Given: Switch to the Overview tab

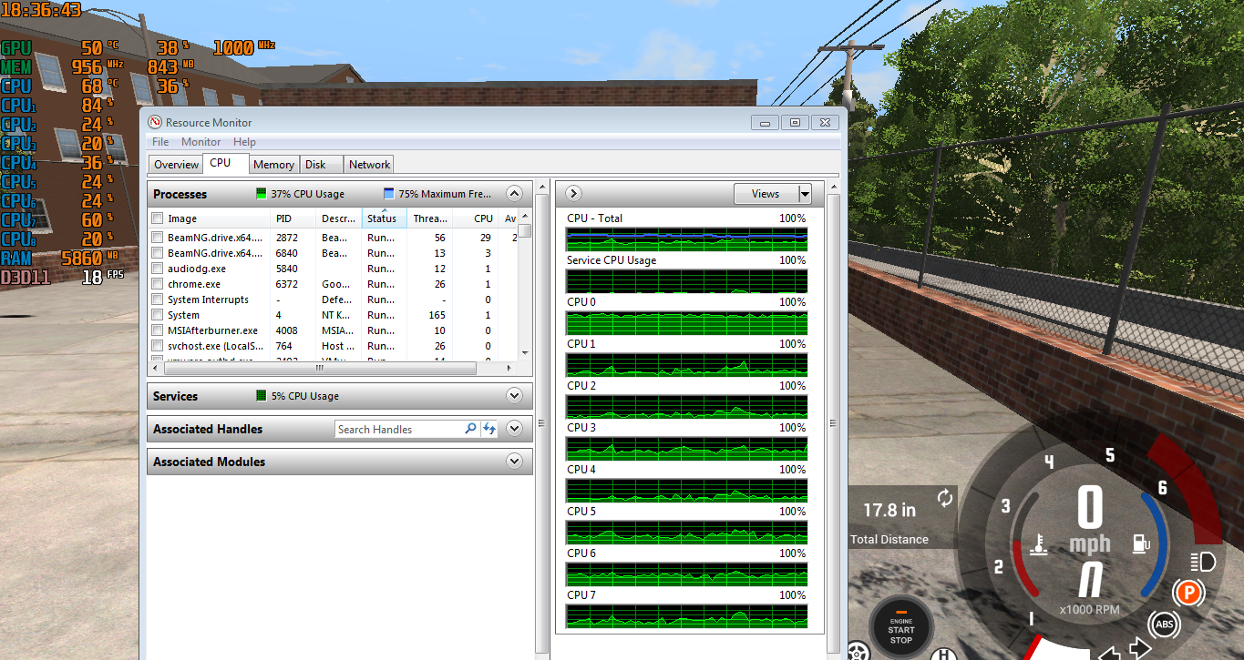Looking at the screenshot, I should tap(176, 165).
